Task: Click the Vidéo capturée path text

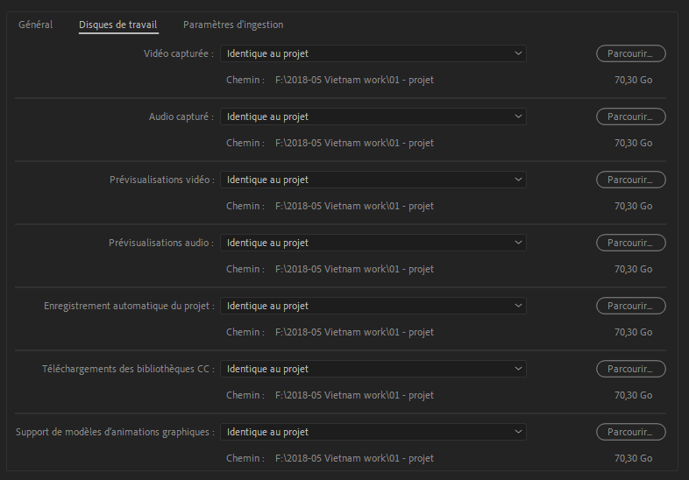Action: pyautogui.click(x=354, y=80)
